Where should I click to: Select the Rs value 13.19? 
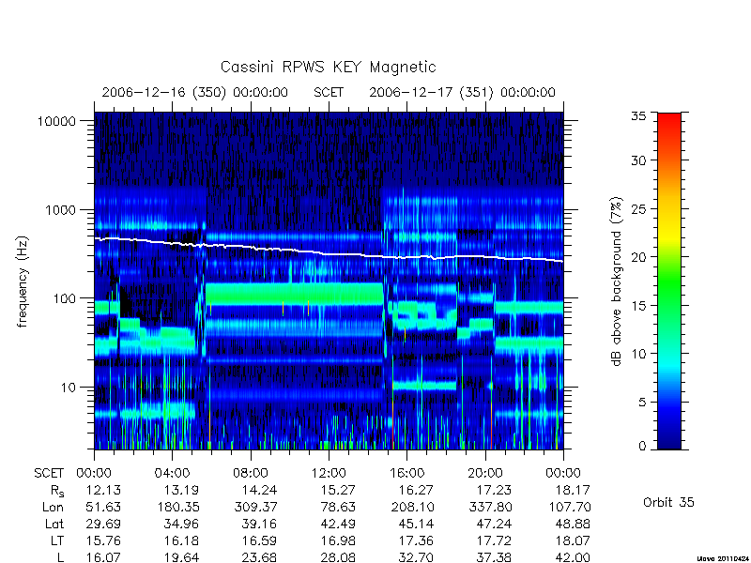181,490
